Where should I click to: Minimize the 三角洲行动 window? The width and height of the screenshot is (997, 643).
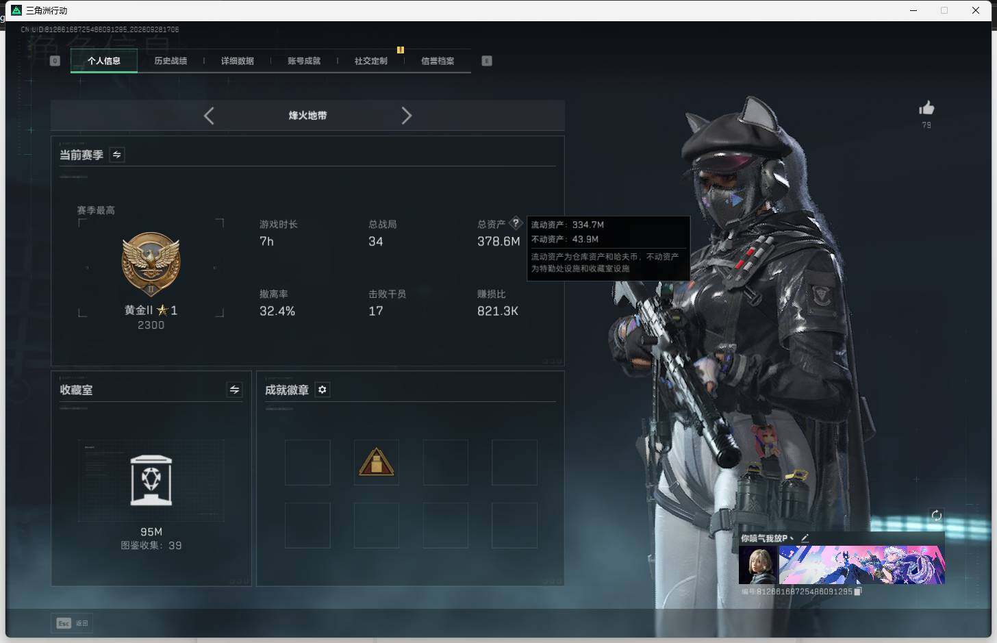913,10
